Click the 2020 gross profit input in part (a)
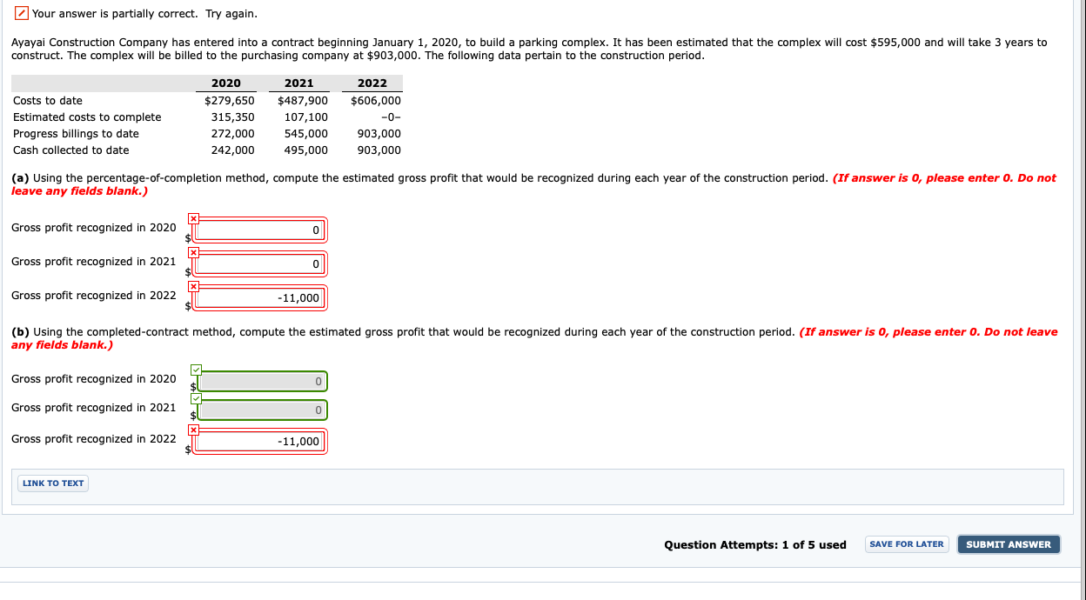The width and height of the screenshot is (1086, 600). pos(261,229)
